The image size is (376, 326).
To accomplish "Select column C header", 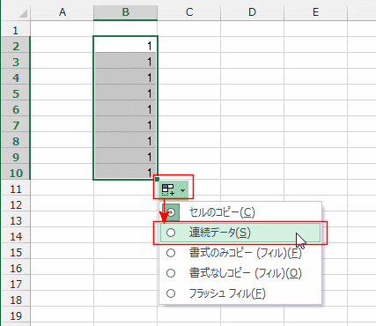I will click(x=189, y=12).
